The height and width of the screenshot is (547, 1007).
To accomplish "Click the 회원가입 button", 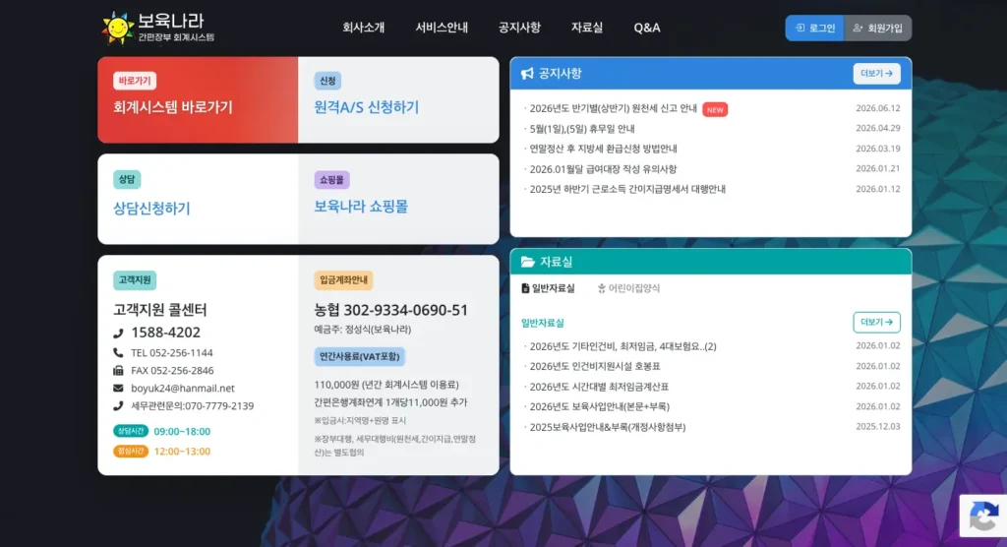I will point(878,29).
